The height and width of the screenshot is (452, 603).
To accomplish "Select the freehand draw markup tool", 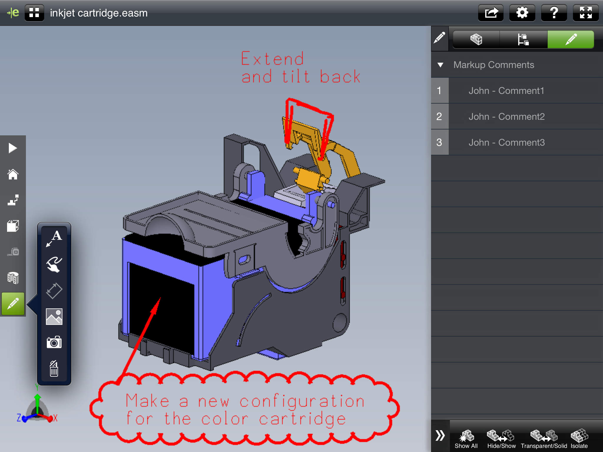I will (x=54, y=264).
